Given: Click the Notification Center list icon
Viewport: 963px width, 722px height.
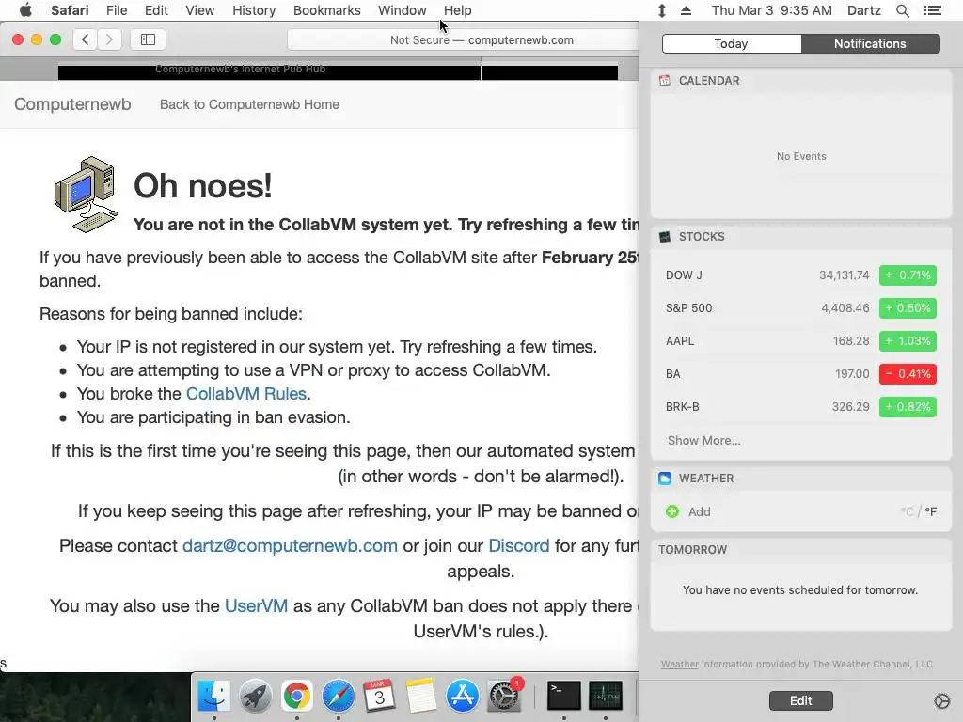Looking at the screenshot, I should 933,10.
